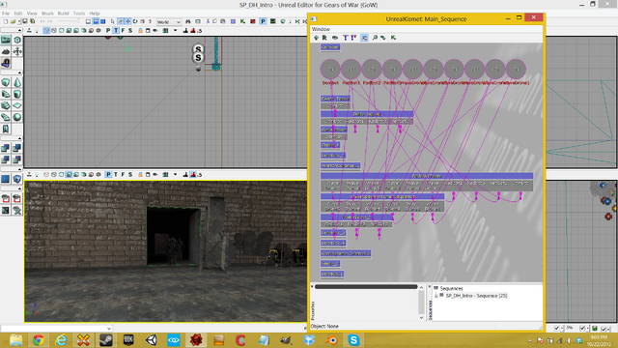Open Skype from the taskbar
The height and width of the screenshot is (348, 618).
pos(353,340)
